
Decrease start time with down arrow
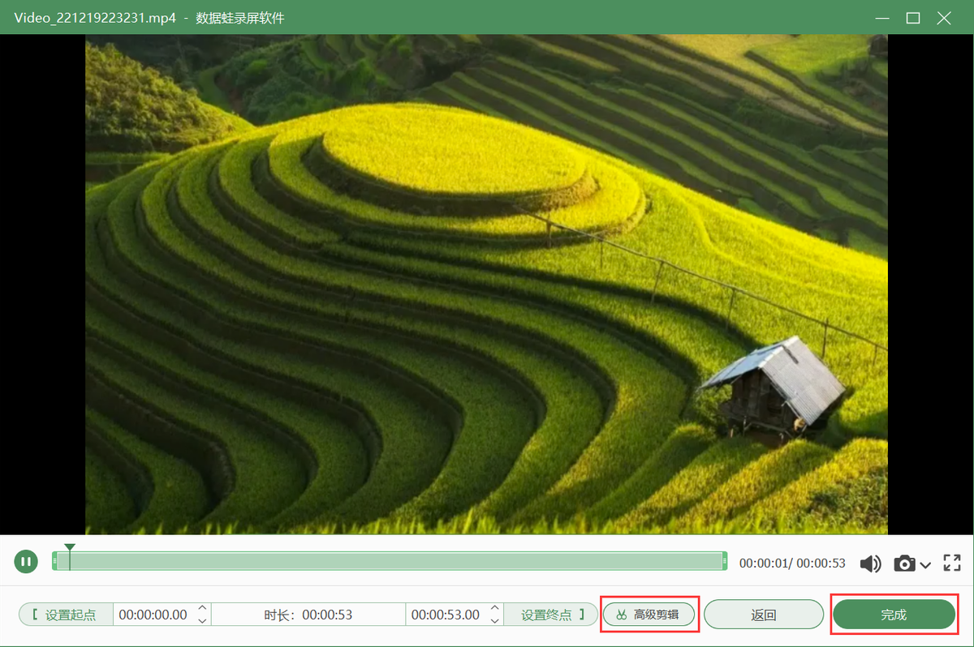[202, 620]
